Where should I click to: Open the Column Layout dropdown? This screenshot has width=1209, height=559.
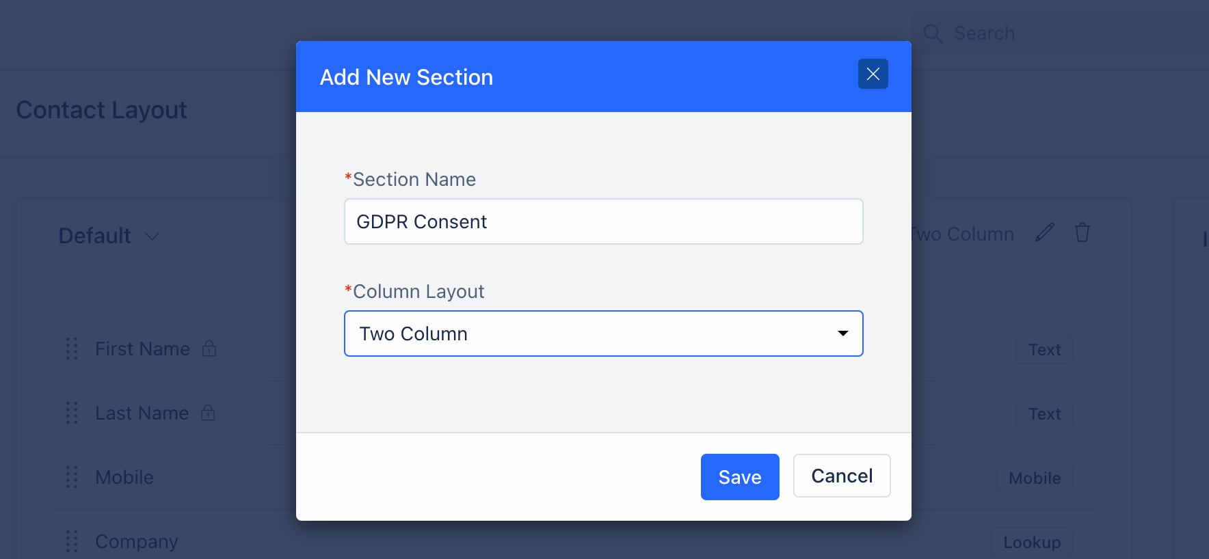pos(604,333)
